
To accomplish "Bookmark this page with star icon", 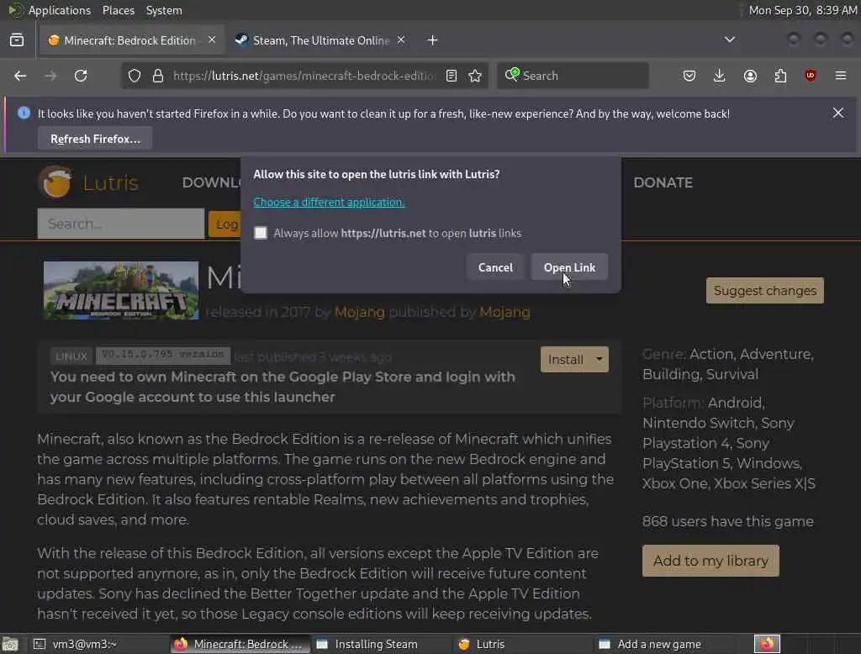I will point(475,76).
